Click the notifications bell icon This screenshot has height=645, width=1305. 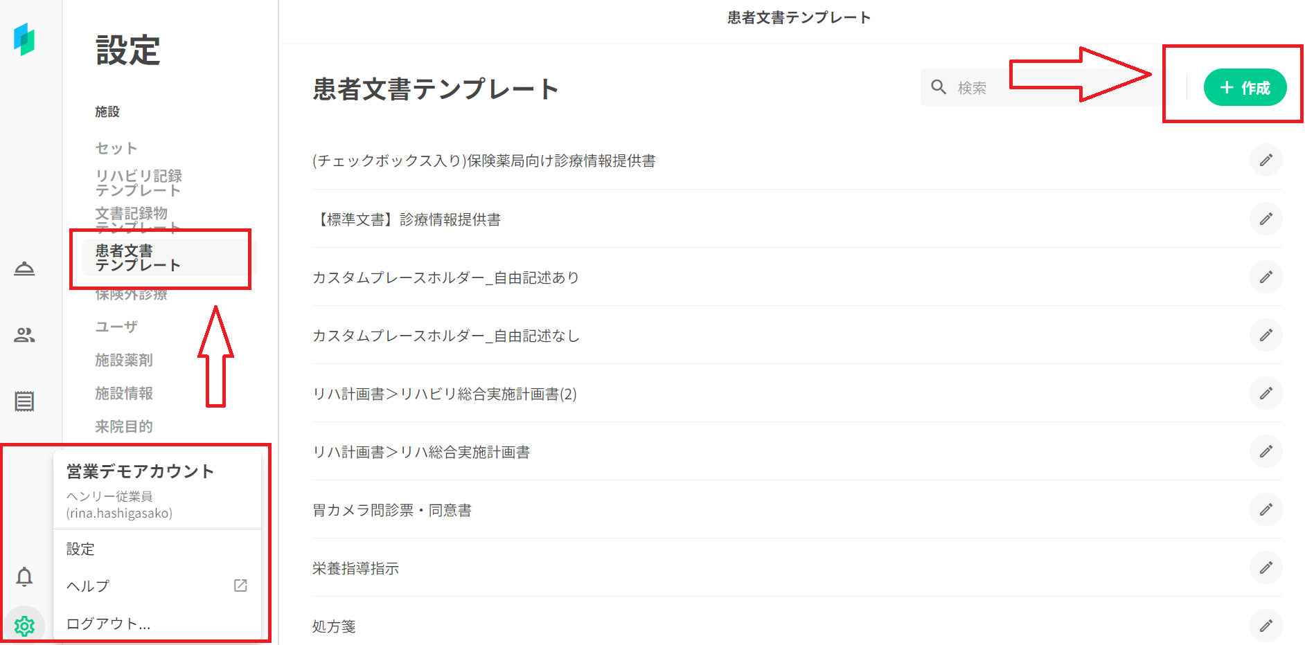24,576
